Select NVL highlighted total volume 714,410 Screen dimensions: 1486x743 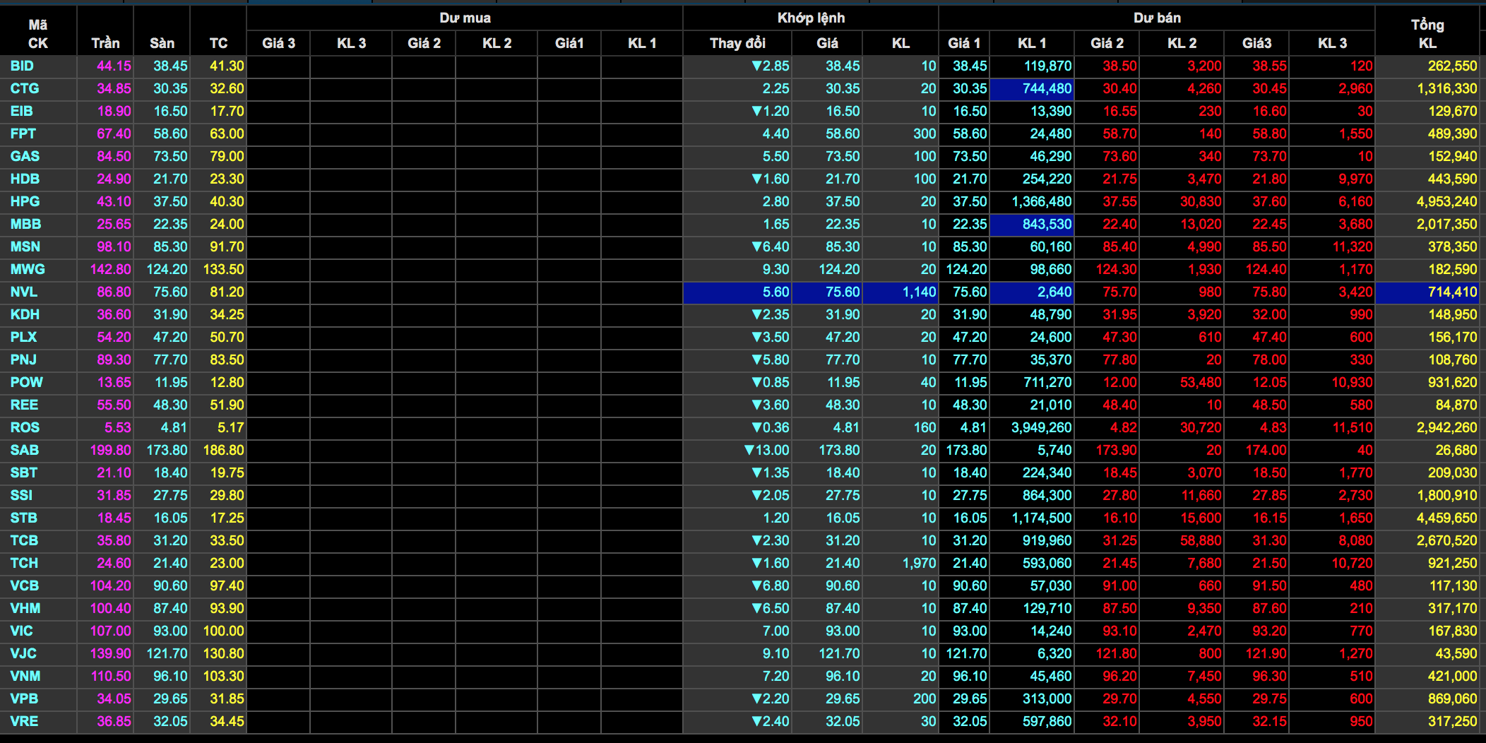(x=1428, y=292)
